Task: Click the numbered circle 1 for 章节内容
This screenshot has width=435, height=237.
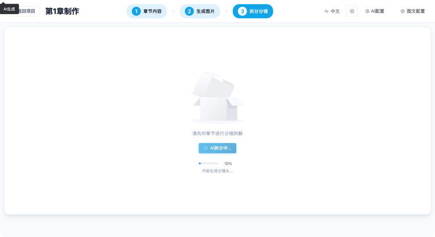Action: click(x=136, y=11)
